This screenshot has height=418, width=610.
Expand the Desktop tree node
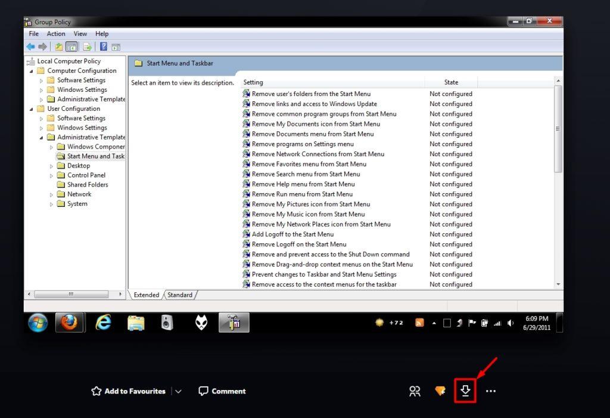[51, 166]
